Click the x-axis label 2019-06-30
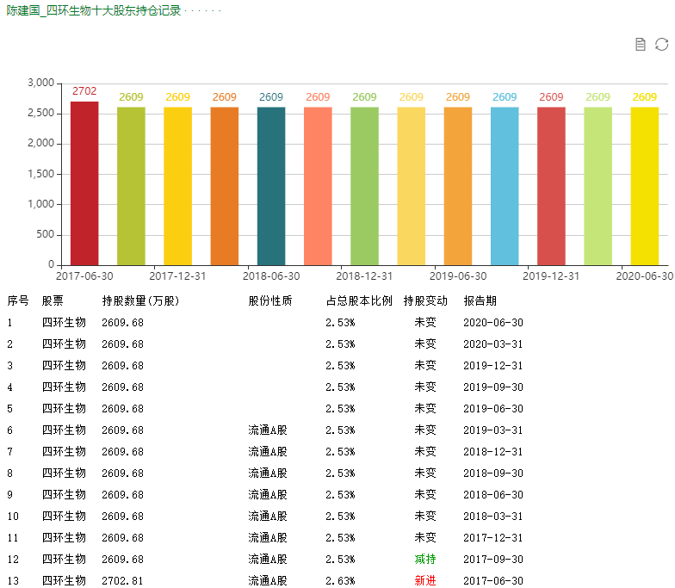 [x=458, y=275]
